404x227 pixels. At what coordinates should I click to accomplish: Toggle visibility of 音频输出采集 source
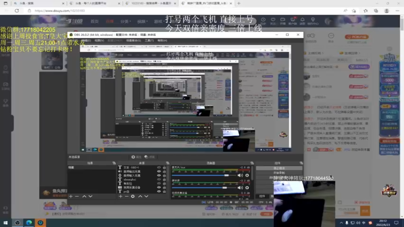point(159,172)
